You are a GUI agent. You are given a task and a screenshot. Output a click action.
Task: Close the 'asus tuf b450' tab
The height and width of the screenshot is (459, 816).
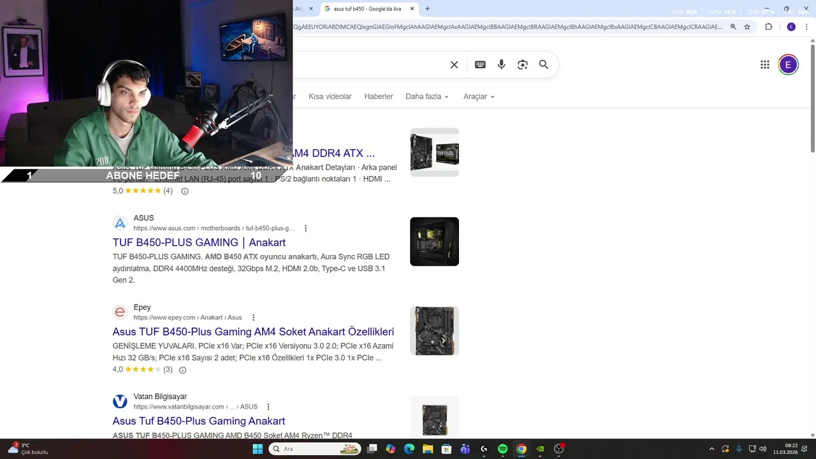point(412,9)
